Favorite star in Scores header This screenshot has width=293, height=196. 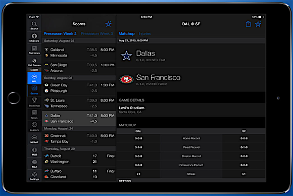coord(109,24)
